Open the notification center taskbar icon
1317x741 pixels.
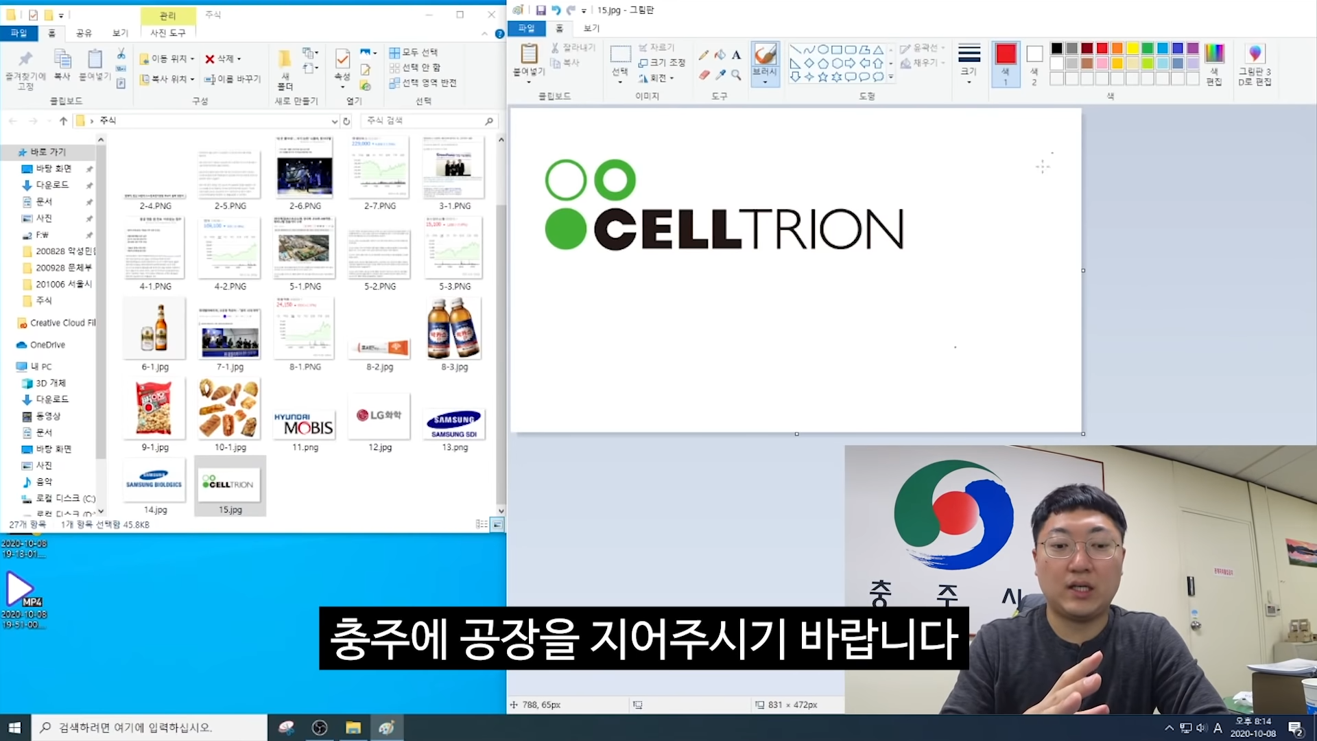1296,728
